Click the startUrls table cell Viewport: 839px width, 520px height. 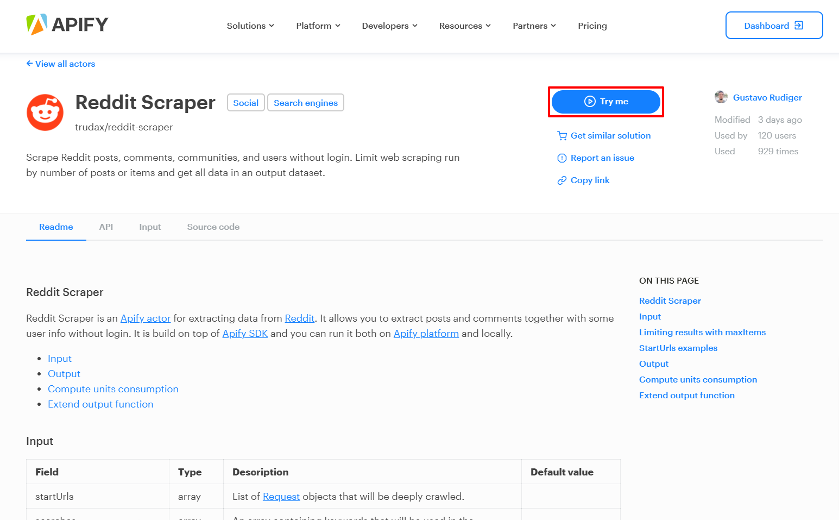pos(98,497)
